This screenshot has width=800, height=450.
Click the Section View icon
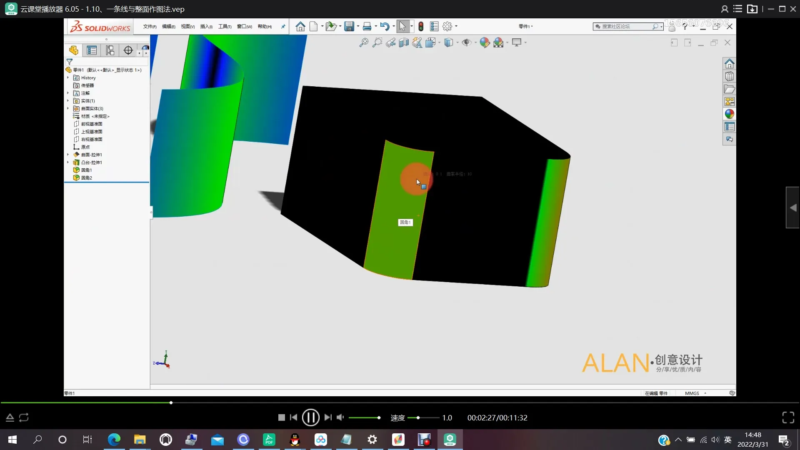click(403, 42)
